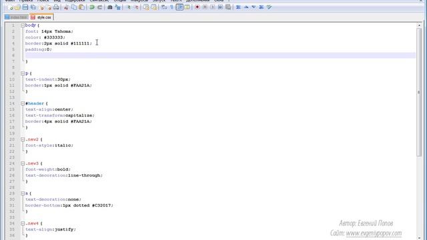Save the current file via Save icon
The height and width of the screenshot is (240, 427).
click(25, 7)
